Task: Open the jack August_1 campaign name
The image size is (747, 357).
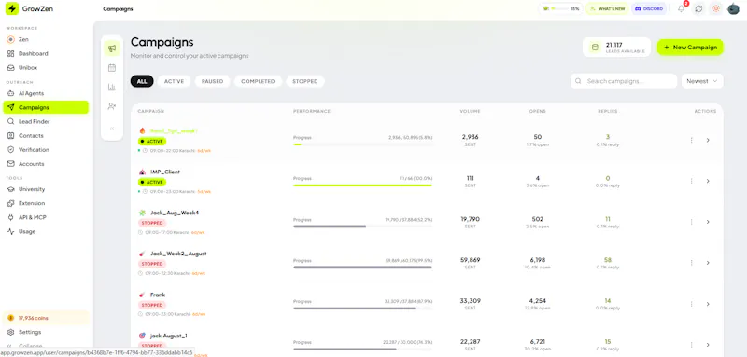Action: click(169, 336)
